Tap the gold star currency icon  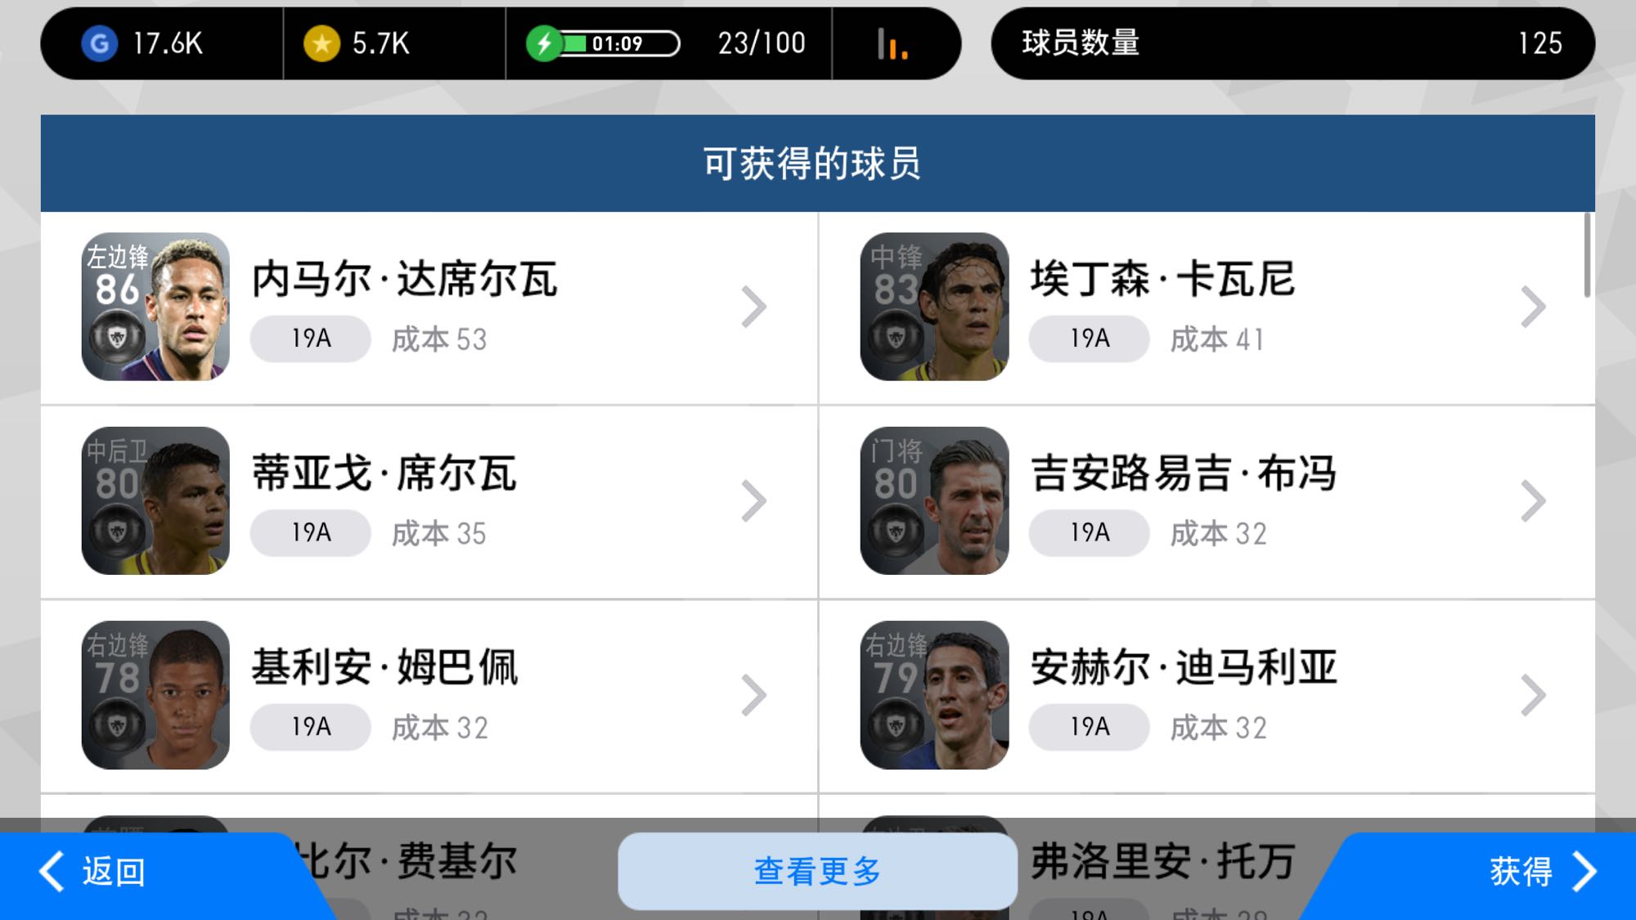pyautogui.click(x=321, y=43)
